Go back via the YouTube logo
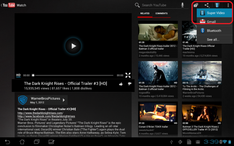 pyautogui.click(x=9, y=5)
